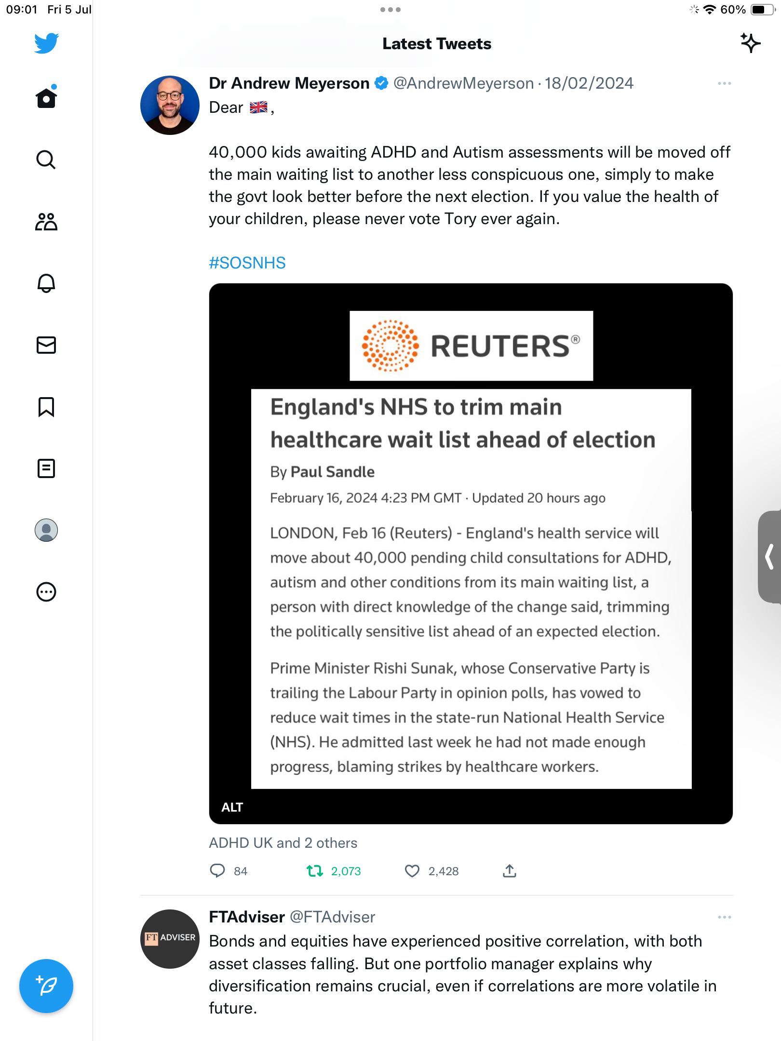
Task: Show ALT text of the Reuters image
Action: coord(232,807)
